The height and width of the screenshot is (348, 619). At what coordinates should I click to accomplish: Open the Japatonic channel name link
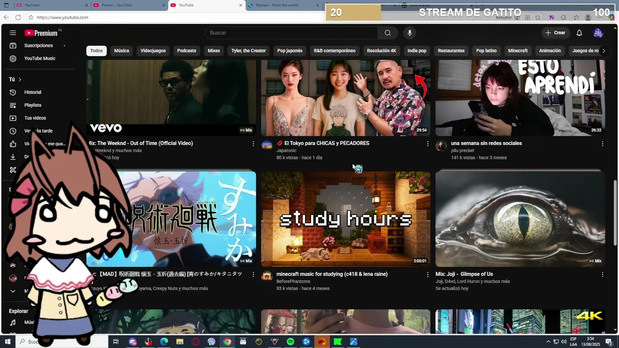(x=287, y=150)
